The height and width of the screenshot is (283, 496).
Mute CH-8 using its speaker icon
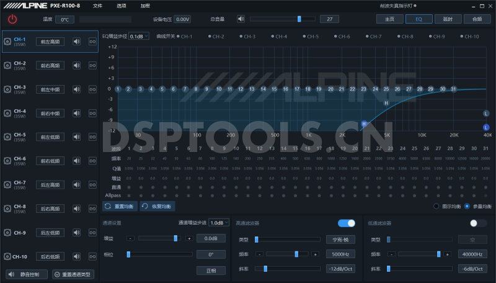coord(77,209)
